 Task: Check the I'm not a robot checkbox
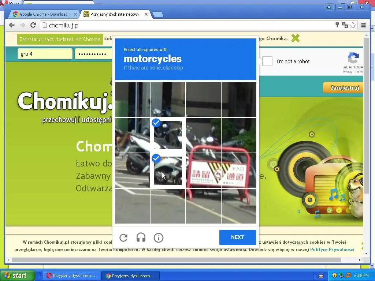click(x=267, y=61)
